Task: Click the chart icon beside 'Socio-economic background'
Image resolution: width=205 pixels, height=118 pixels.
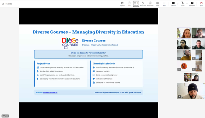Action: (93, 75)
